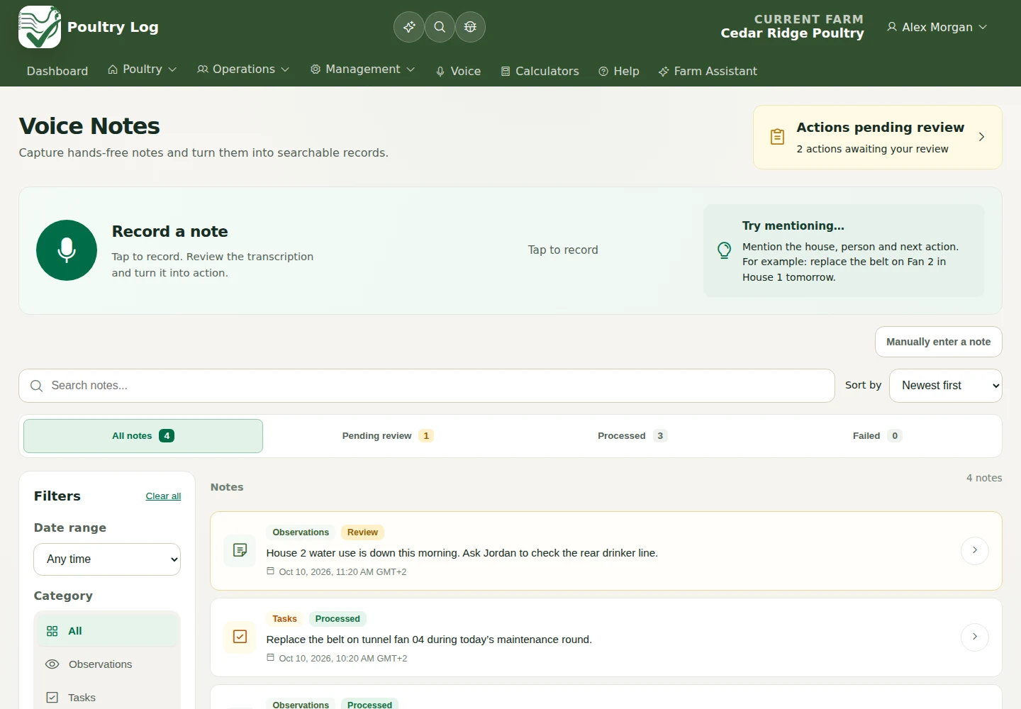The width and height of the screenshot is (1021, 709).
Task: Open House 2 water note chevron
Action: [x=975, y=551]
